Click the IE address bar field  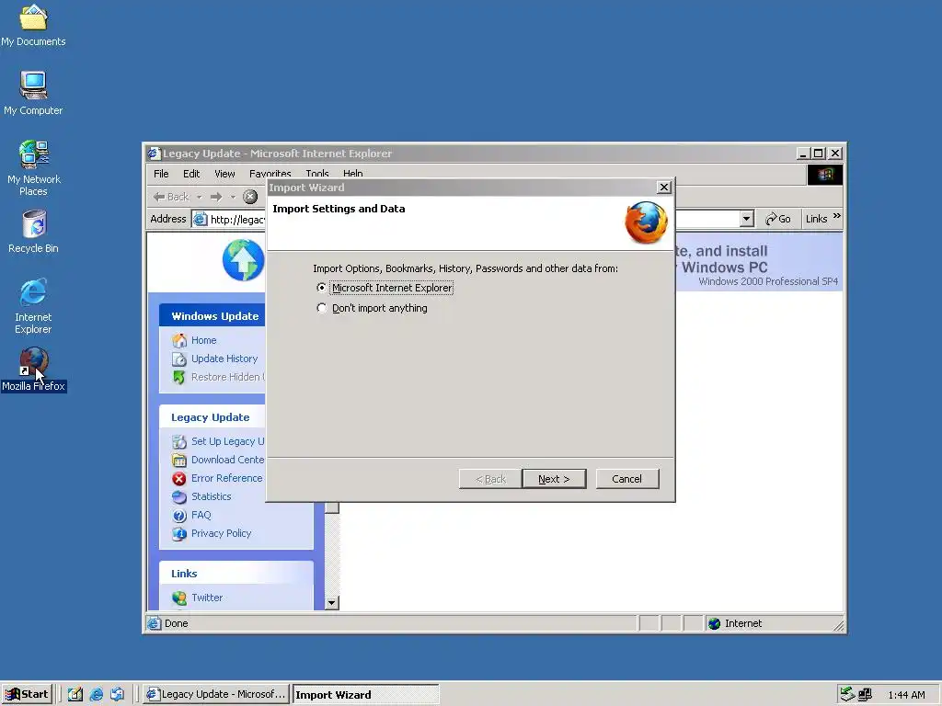(472, 219)
